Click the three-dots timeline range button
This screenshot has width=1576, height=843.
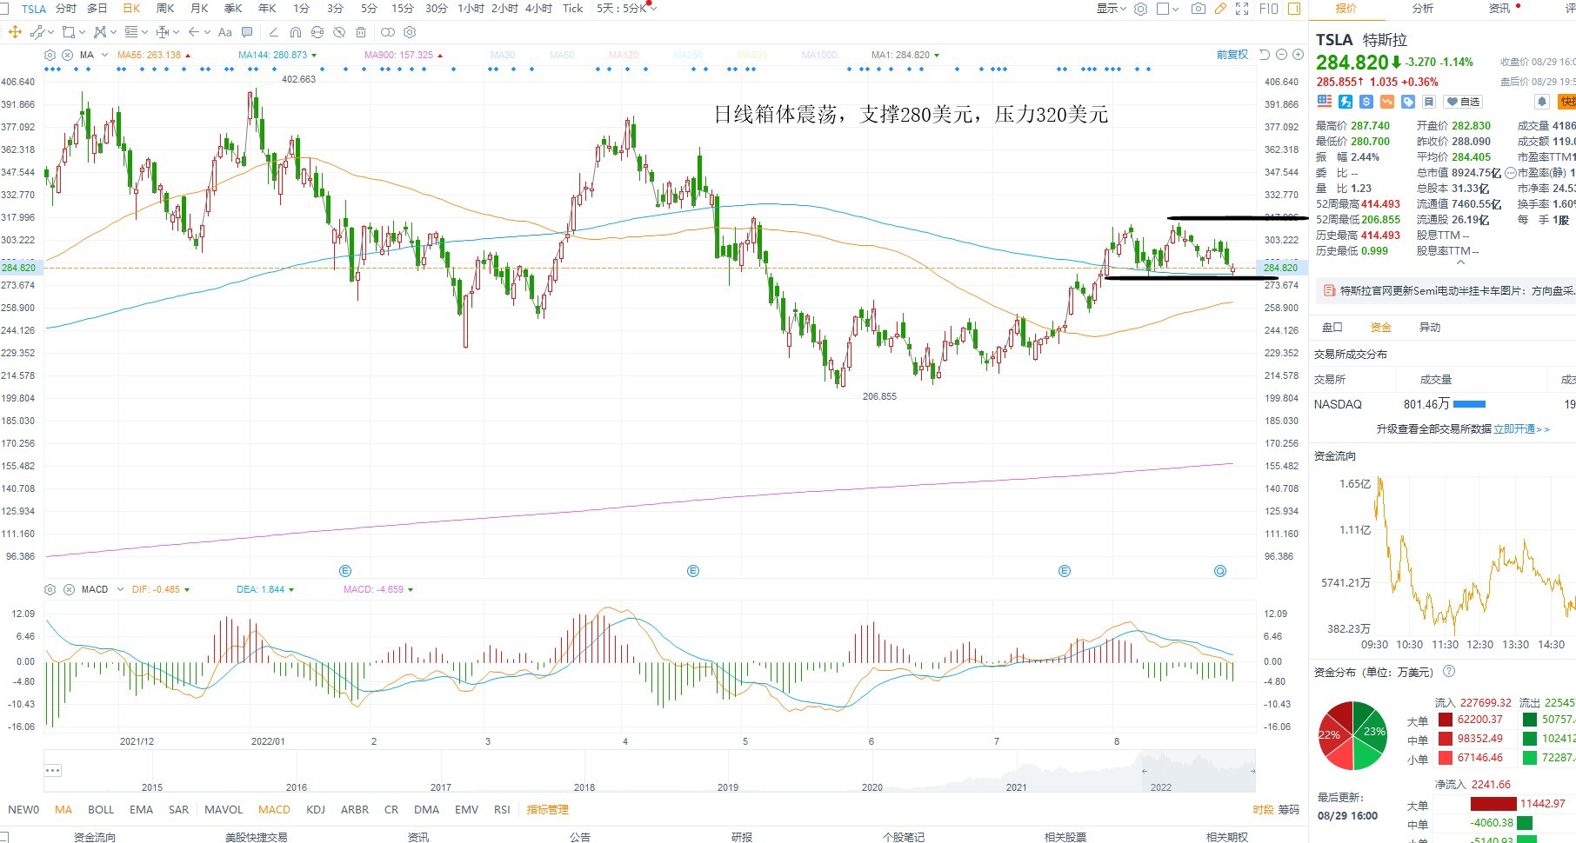pyautogui.click(x=53, y=770)
